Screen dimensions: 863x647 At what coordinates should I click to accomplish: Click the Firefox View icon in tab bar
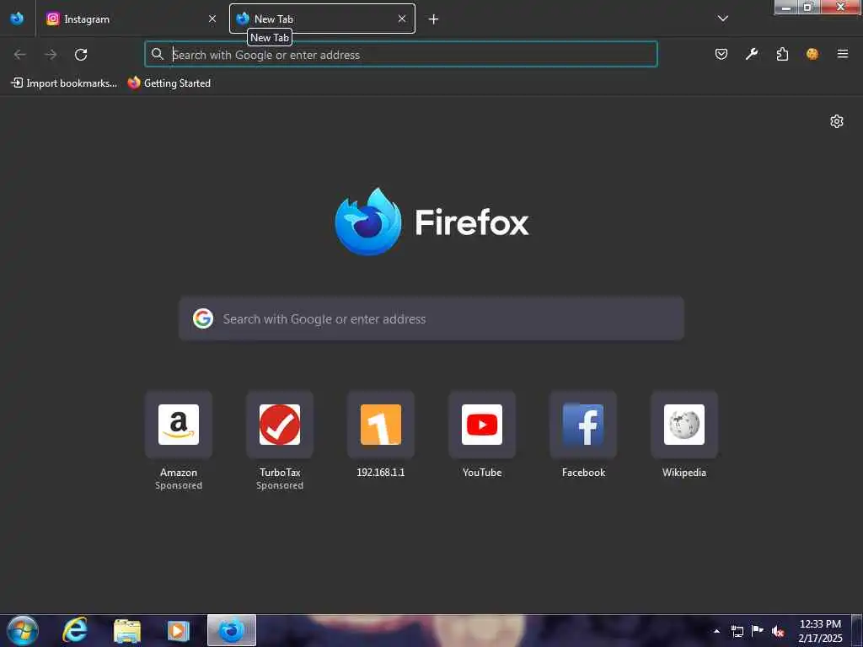tap(17, 19)
